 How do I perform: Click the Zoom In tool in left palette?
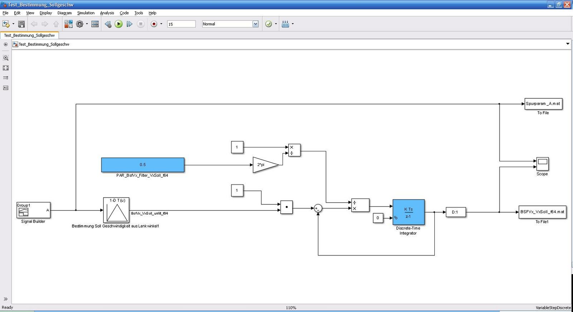click(6, 58)
